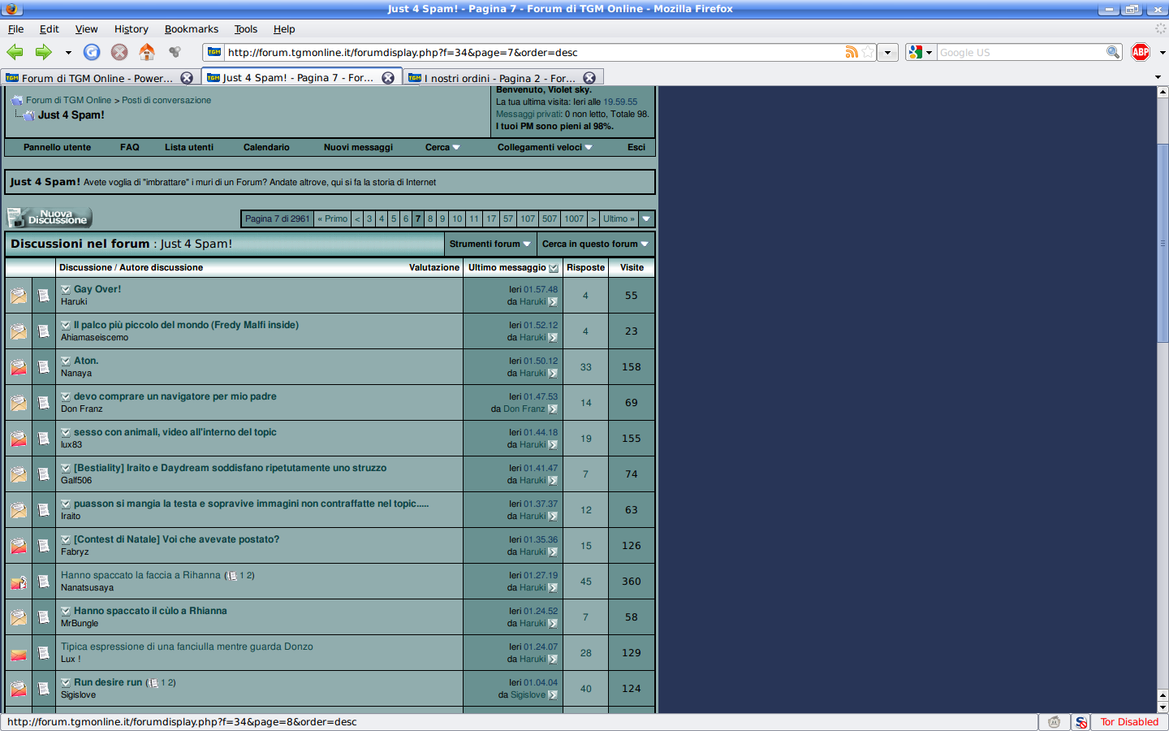Image resolution: width=1169 pixels, height=731 pixels.
Task: Click the RSS feed icon in address bar
Action: point(852,52)
